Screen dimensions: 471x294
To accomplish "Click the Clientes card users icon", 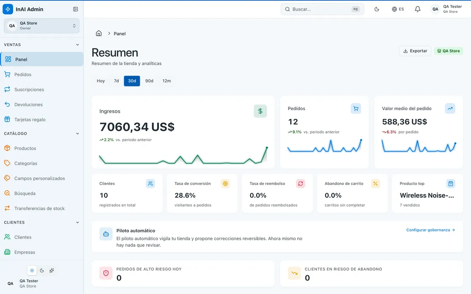I will click(151, 184).
